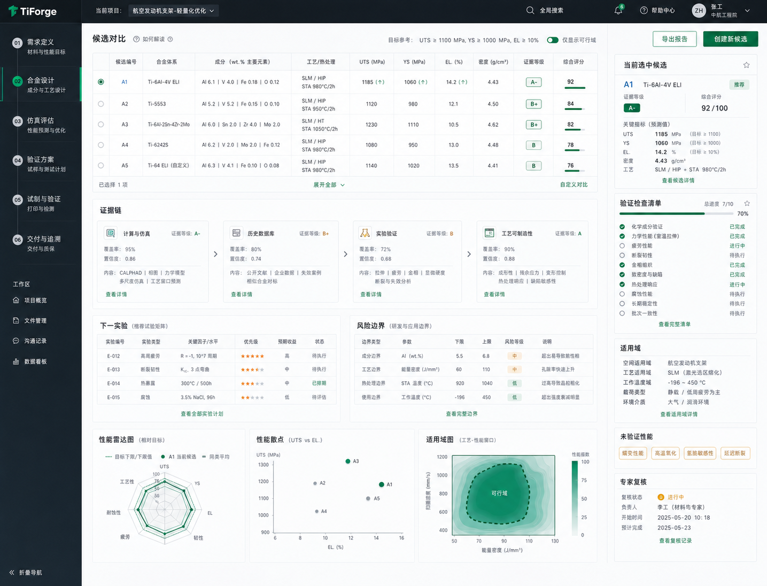The height and width of the screenshot is (586, 767).
Task: Click the help center question icon
Action: (x=644, y=10)
